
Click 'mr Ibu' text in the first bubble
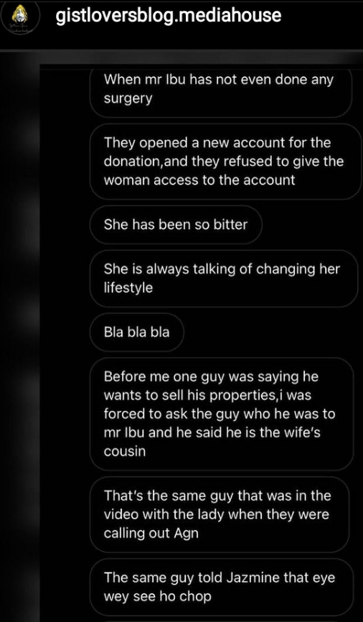pos(162,80)
